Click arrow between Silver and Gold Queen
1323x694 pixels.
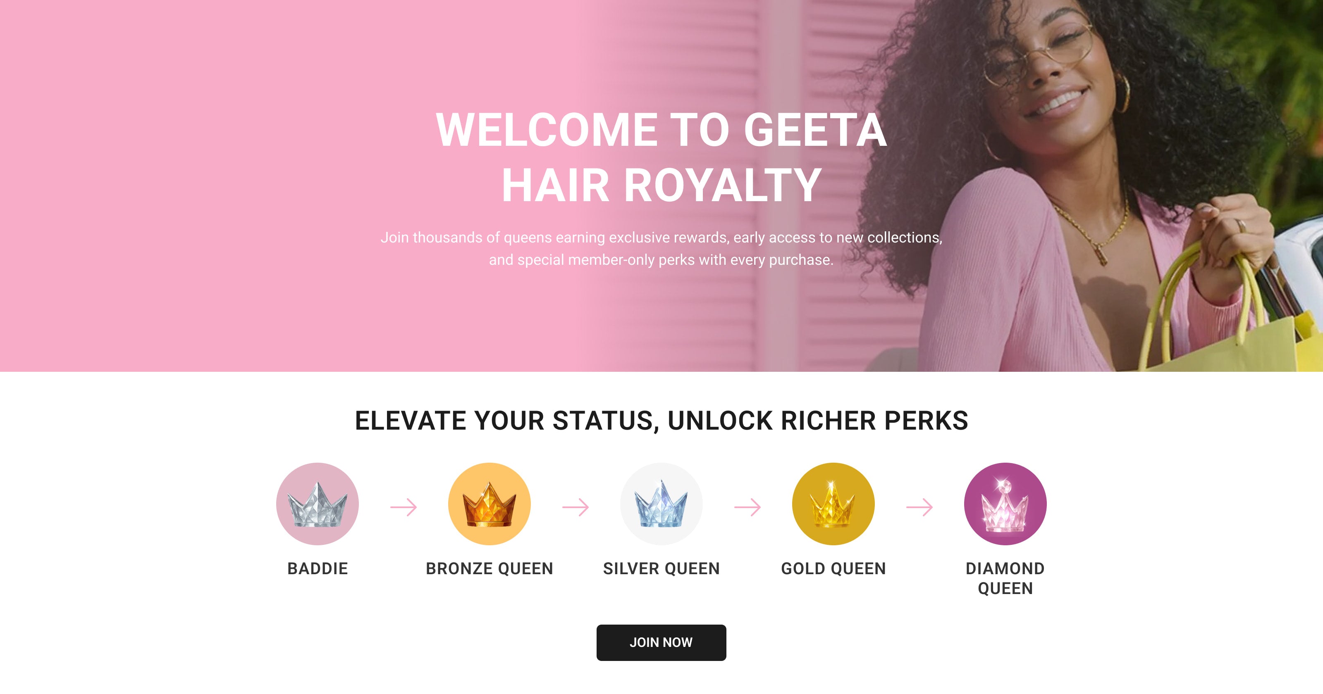coord(747,507)
